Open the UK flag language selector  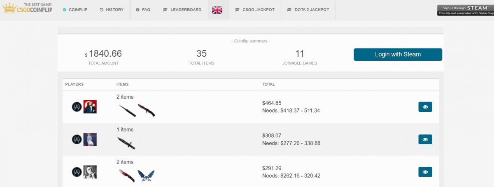(x=217, y=9)
